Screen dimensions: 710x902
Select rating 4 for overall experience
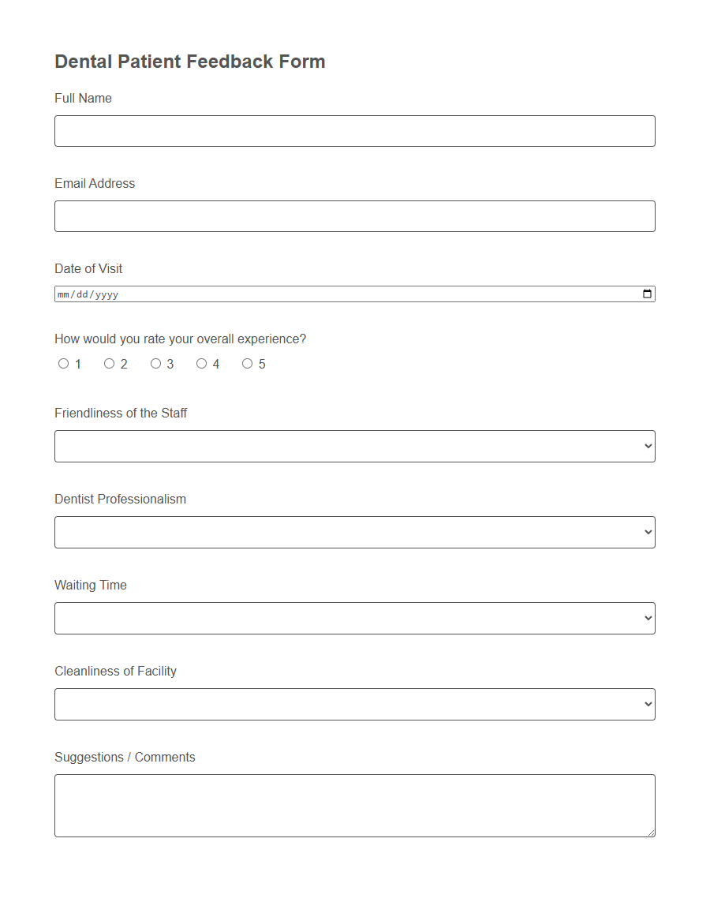[x=201, y=363]
